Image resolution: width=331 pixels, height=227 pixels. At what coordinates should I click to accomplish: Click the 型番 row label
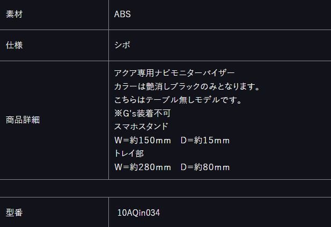click(14, 213)
